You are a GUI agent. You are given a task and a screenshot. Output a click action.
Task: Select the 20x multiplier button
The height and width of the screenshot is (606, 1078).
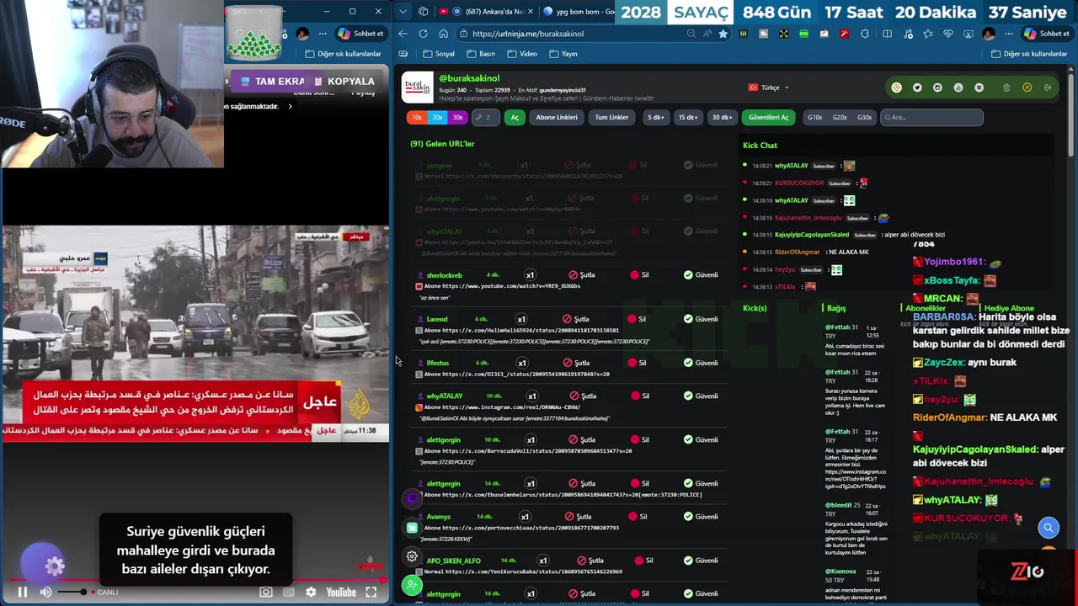pyautogui.click(x=437, y=117)
